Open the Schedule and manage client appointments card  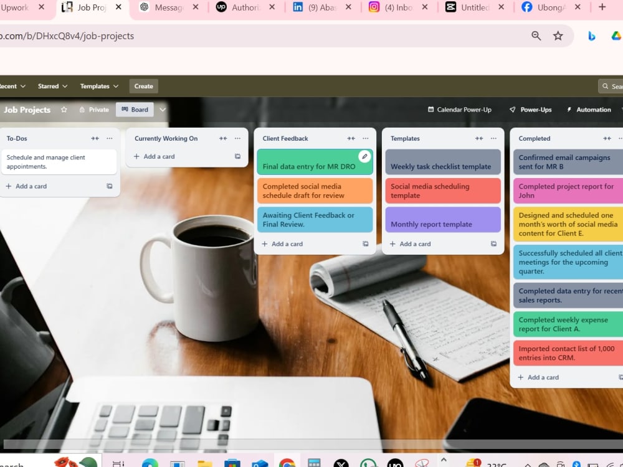(x=59, y=162)
